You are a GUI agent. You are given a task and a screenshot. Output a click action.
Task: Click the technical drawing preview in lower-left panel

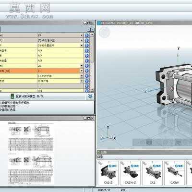click(x=31, y=153)
